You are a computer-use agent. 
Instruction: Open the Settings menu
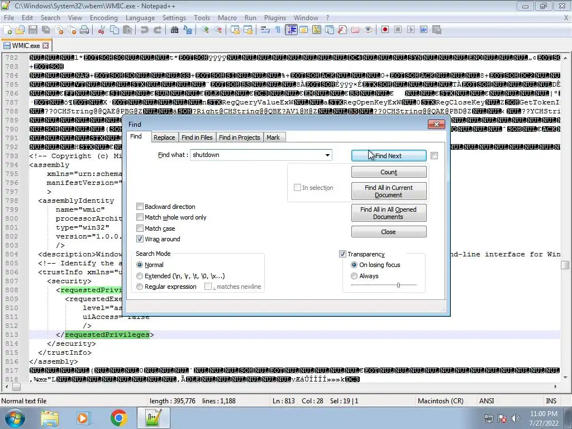point(174,18)
